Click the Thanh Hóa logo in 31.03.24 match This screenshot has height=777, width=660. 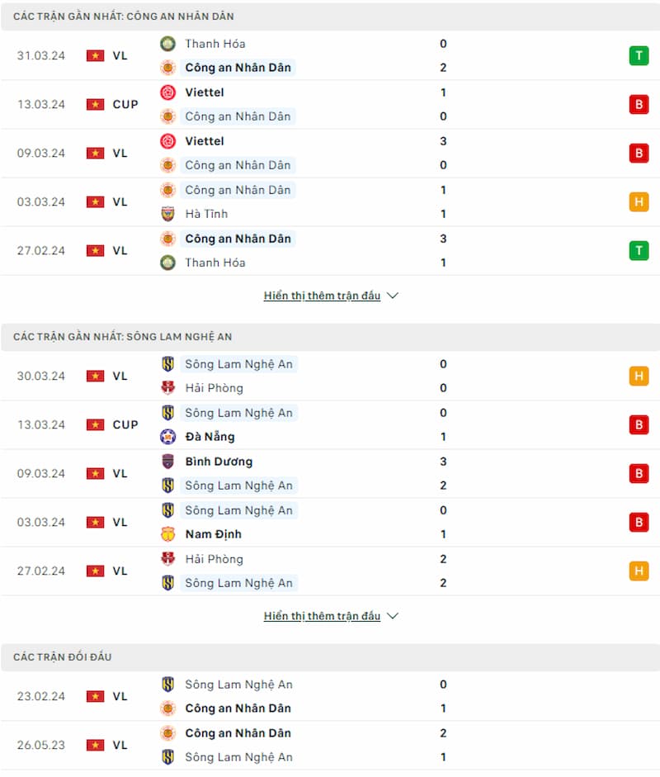(167, 44)
